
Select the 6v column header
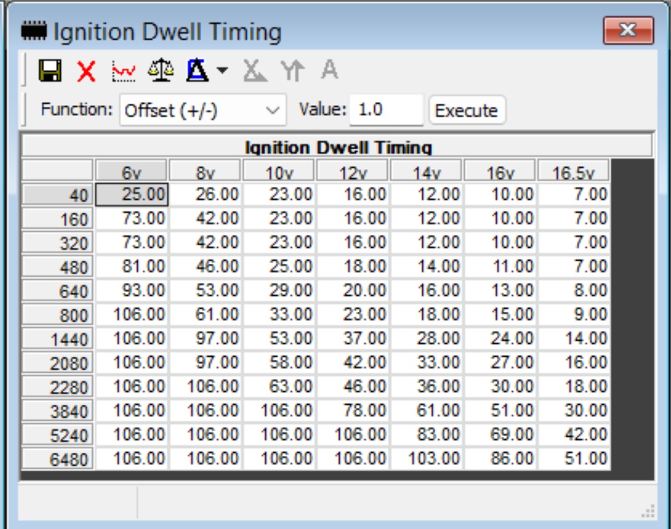tap(131, 172)
